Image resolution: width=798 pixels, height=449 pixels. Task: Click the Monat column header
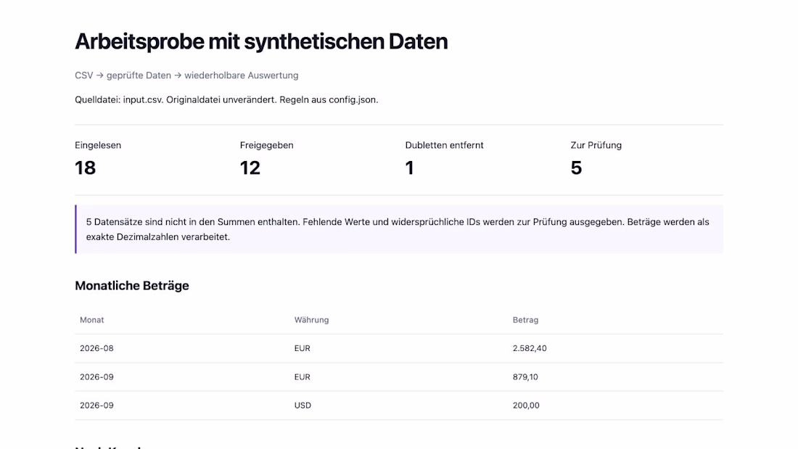91,320
